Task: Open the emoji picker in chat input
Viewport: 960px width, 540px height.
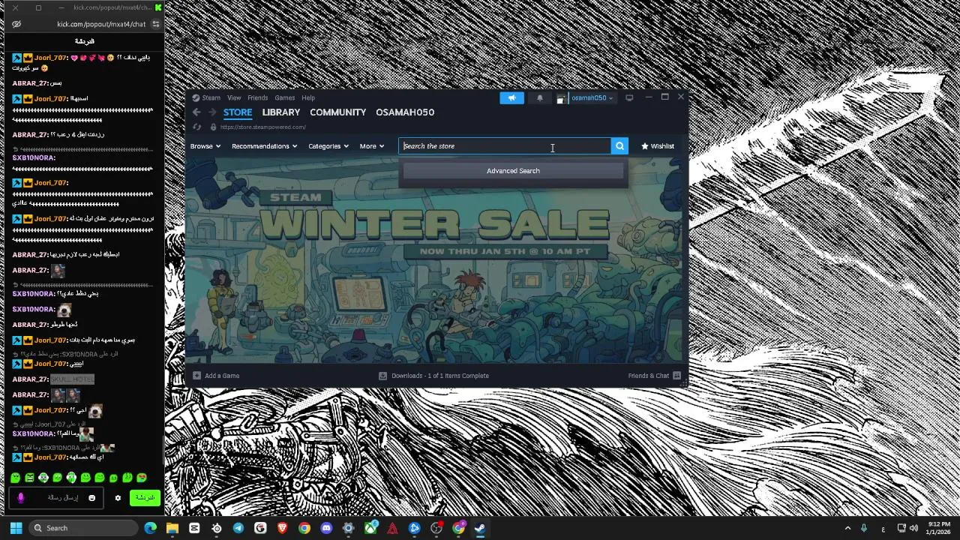Action: point(92,498)
